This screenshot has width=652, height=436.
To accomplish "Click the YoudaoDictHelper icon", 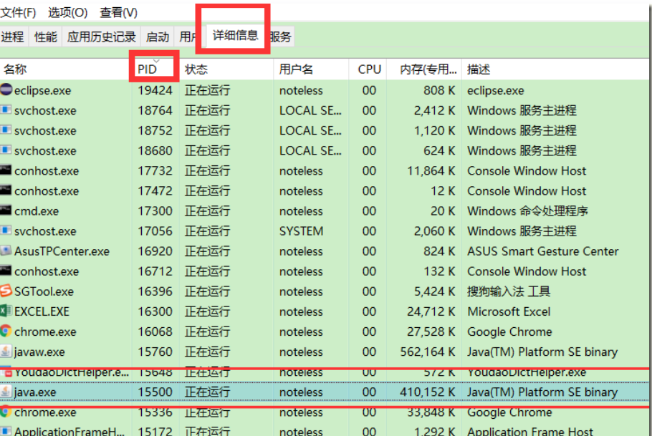I will tap(7, 372).
